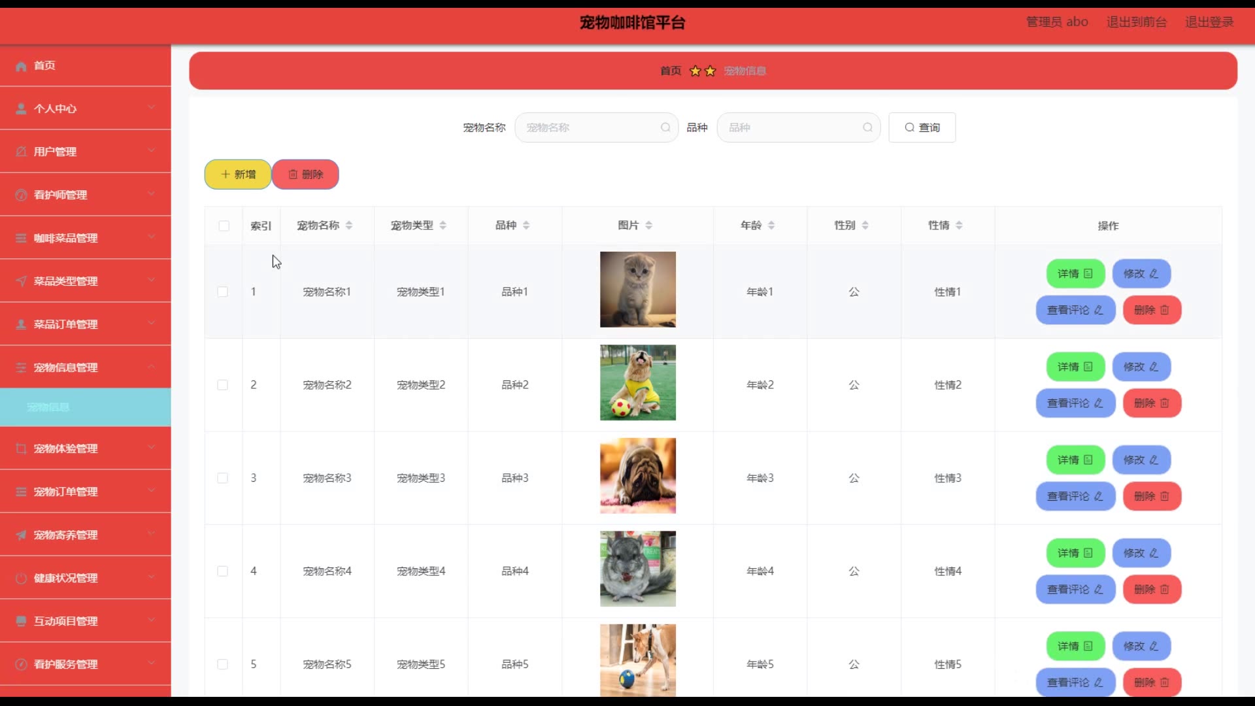Click the sort arrows on 图片 column
The width and height of the screenshot is (1255, 706).
[648, 226]
